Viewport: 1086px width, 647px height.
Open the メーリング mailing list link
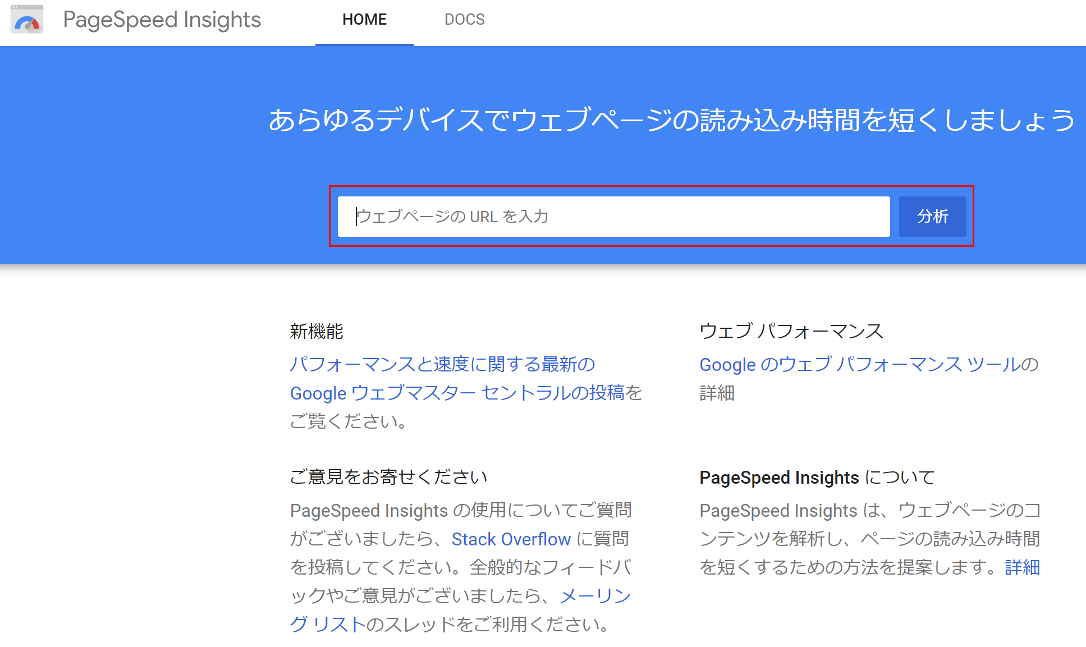(x=595, y=596)
